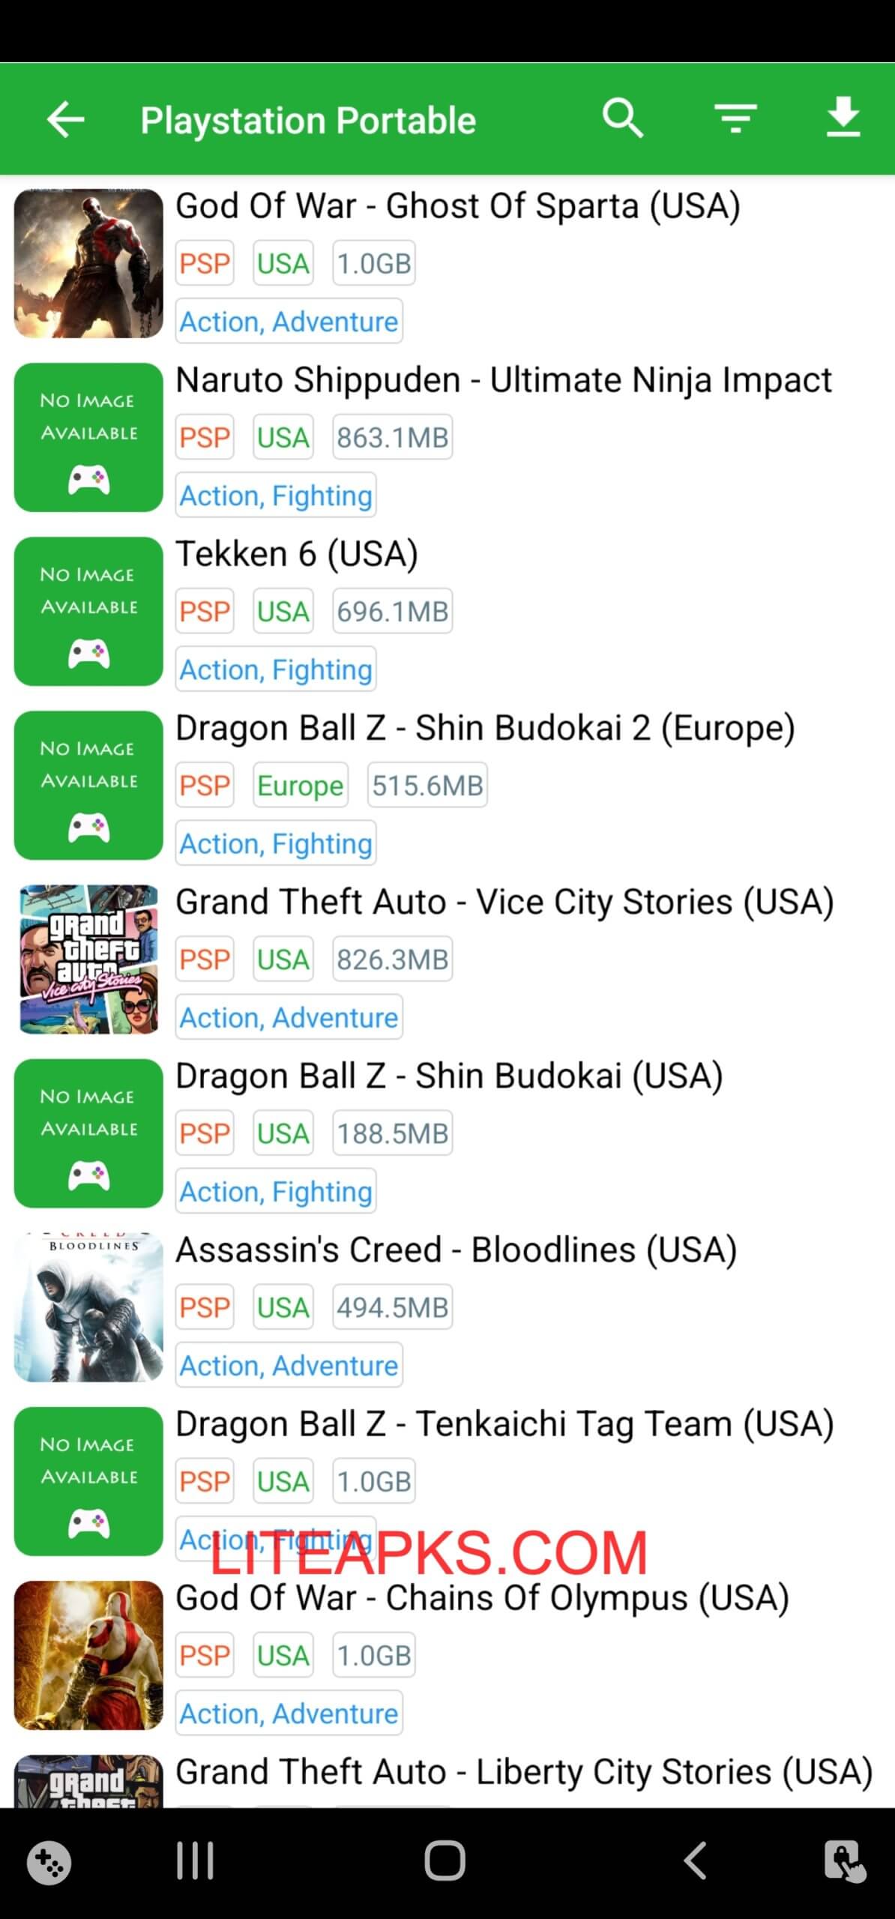Select the USA tag under Assassin's Creed Bloodlines
This screenshot has width=895, height=1919.
click(x=283, y=1306)
